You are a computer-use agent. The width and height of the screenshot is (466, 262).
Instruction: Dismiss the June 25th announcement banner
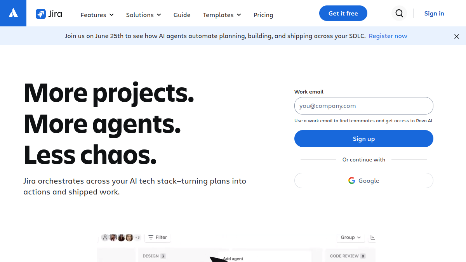(x=457, y=36)
